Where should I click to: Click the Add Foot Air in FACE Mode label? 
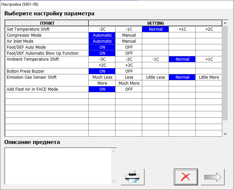[32, 89]
